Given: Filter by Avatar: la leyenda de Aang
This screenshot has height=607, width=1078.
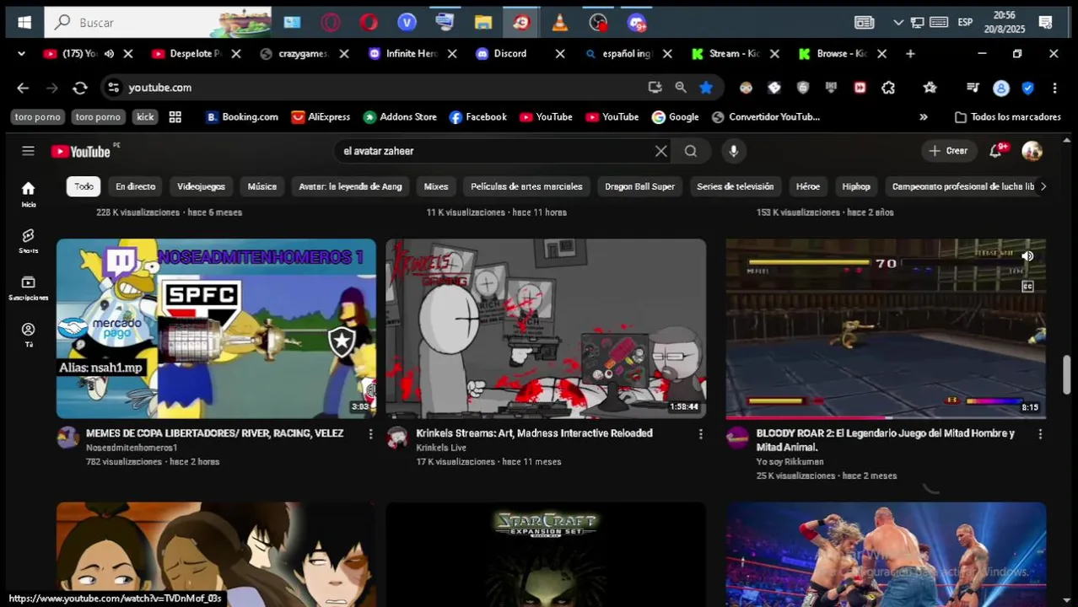Looking at the screenshot, I should click(350, 186).
